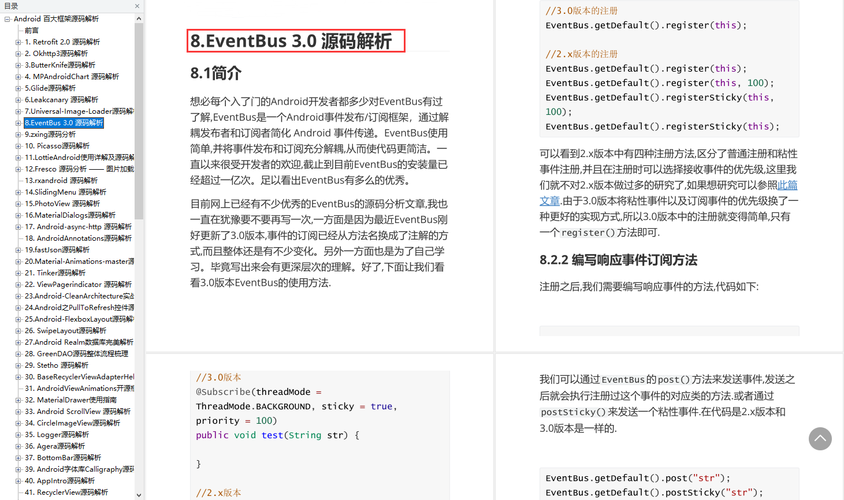Expand the 4. MPAndroidChart 源码解析 node
Image resolution: width=844 pixels, height=500 pixels.
(18, 77)
